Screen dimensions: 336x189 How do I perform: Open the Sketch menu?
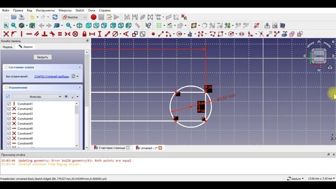pos(80,10)
